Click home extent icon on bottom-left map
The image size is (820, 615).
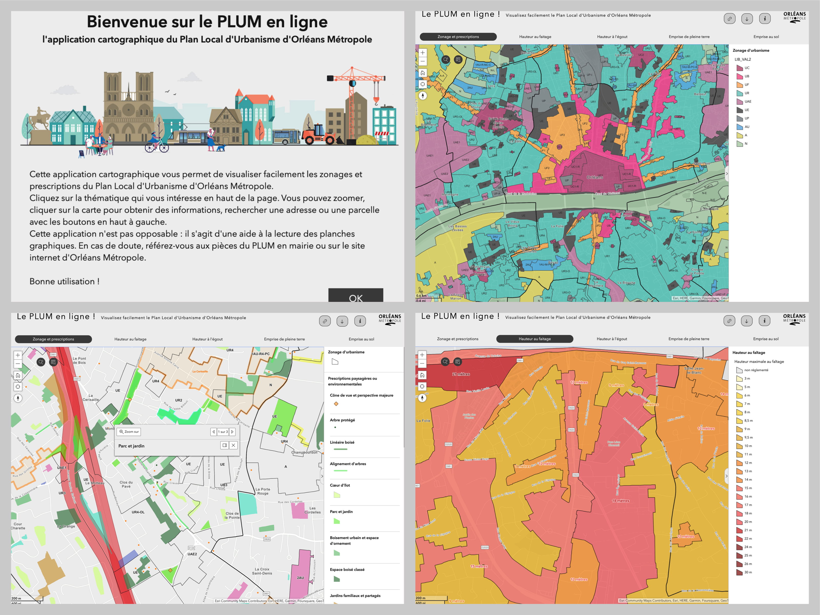pos(18,375)
